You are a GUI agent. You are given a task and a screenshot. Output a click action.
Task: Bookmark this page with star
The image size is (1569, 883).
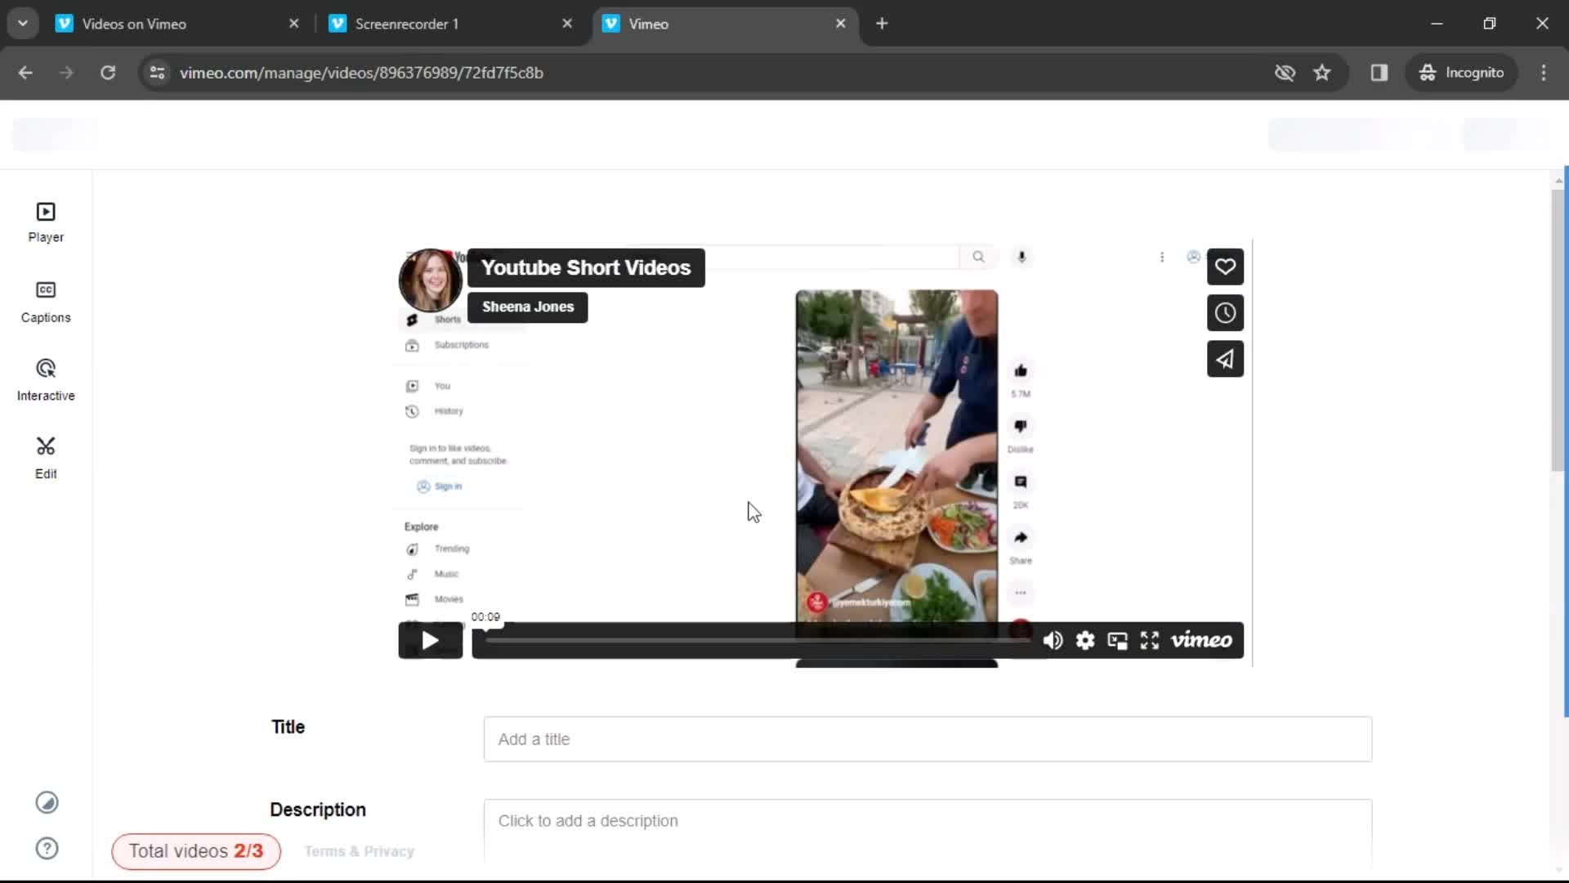[x=1322, y=73]
